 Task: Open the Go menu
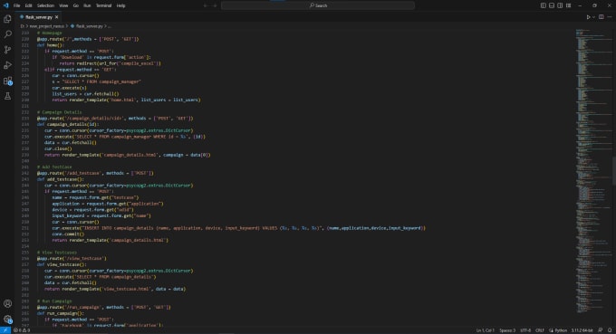tap(76, 5)
